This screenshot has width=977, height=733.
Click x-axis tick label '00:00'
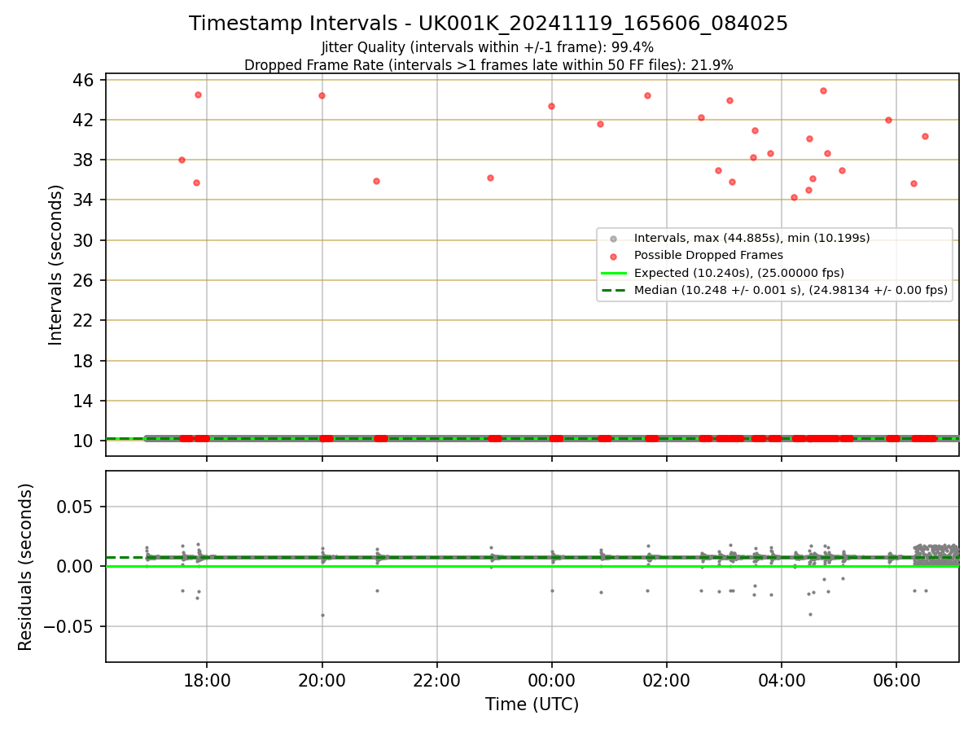tap(552, 681)
